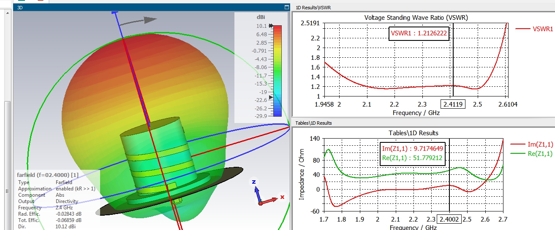Click the 2.4 GHz frequency value
Image resolution: width=555 pixels, height=230 pixels.
point(65,208)
